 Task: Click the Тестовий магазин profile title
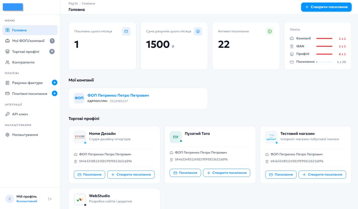(298, 134)
